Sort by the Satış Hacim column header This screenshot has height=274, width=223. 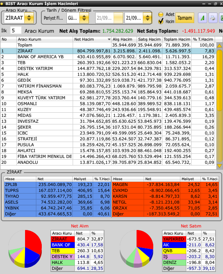(x=150, y=39)
